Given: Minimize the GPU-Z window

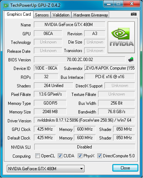Looking at the screenshot, I should (109, 4).
